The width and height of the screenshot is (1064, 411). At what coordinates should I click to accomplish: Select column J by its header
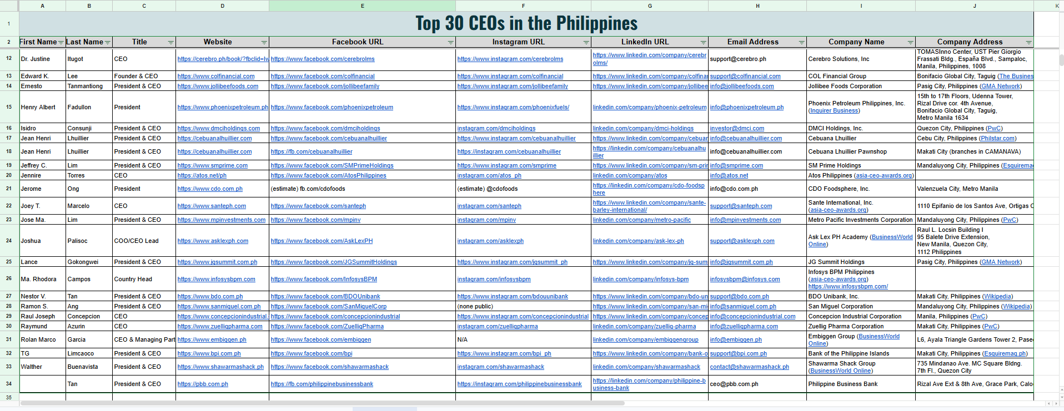[x=975, y=6]
